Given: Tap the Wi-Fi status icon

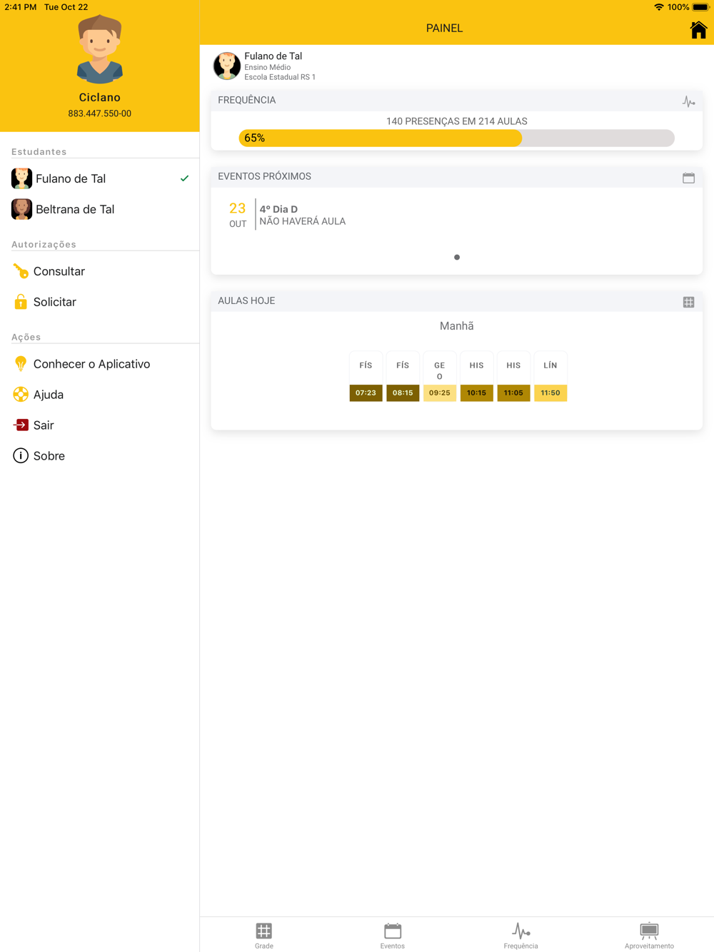Looking at the screenshot, I should point(658,7).
